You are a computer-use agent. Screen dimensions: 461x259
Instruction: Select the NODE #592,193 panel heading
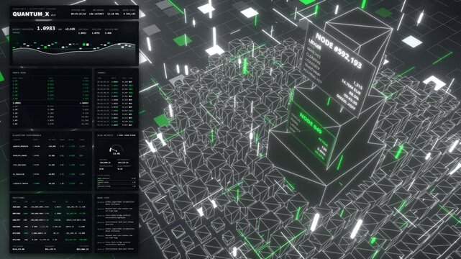(x=339, y=50)
